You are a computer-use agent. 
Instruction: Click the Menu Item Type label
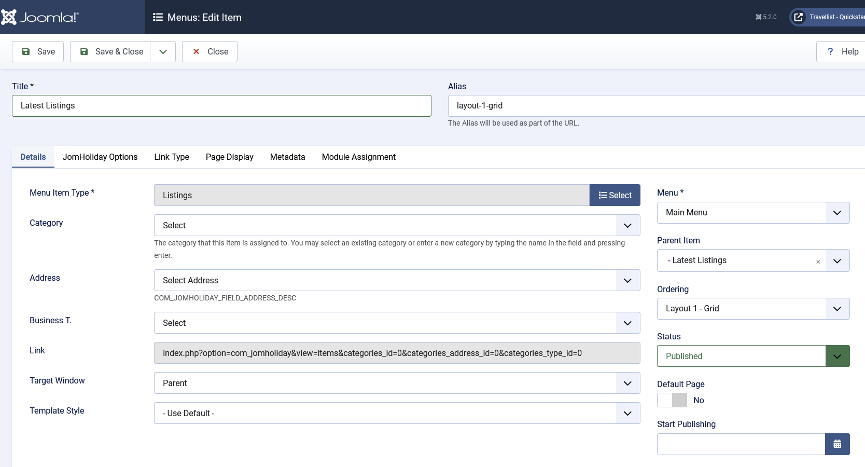pos(62,193)
